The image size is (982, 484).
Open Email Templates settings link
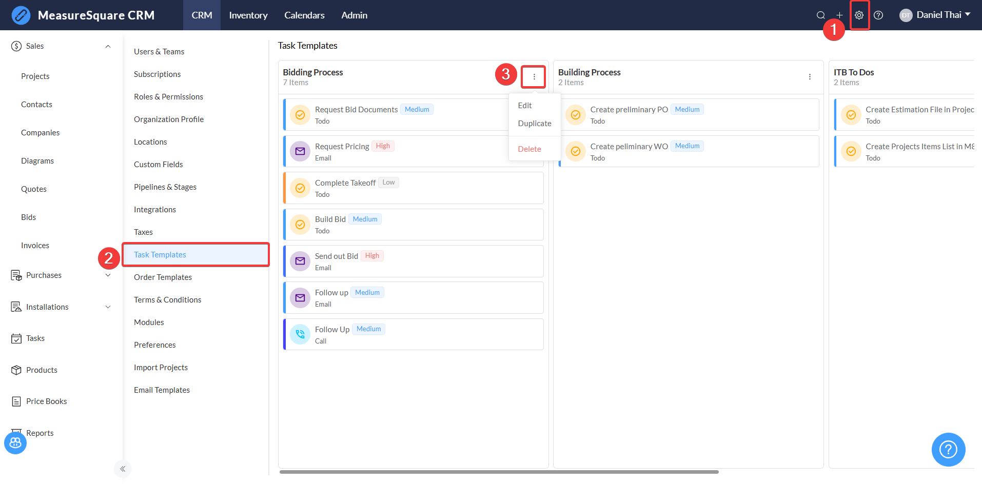162,390
